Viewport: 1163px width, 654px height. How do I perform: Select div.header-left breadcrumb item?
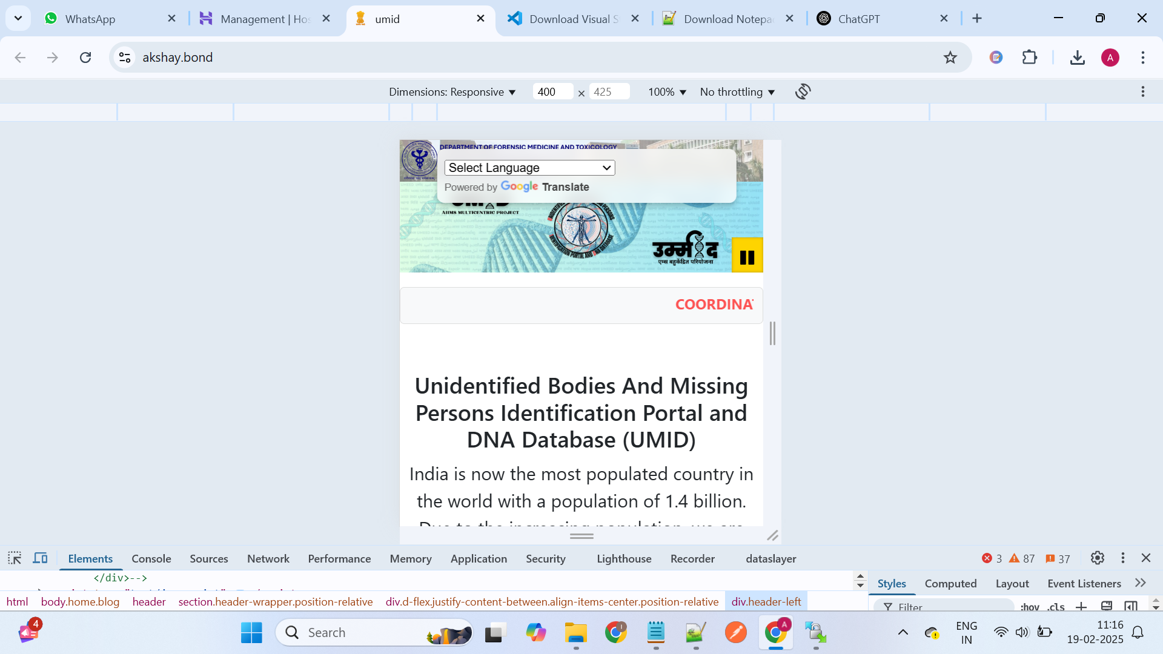point(766,602)
